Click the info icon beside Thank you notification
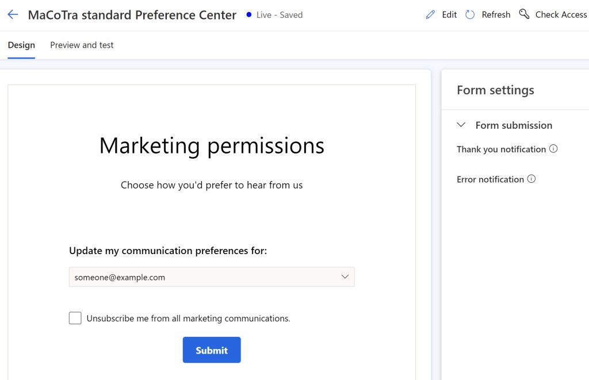Viewport: 589px width, 380px height. (x=554, y=149)
